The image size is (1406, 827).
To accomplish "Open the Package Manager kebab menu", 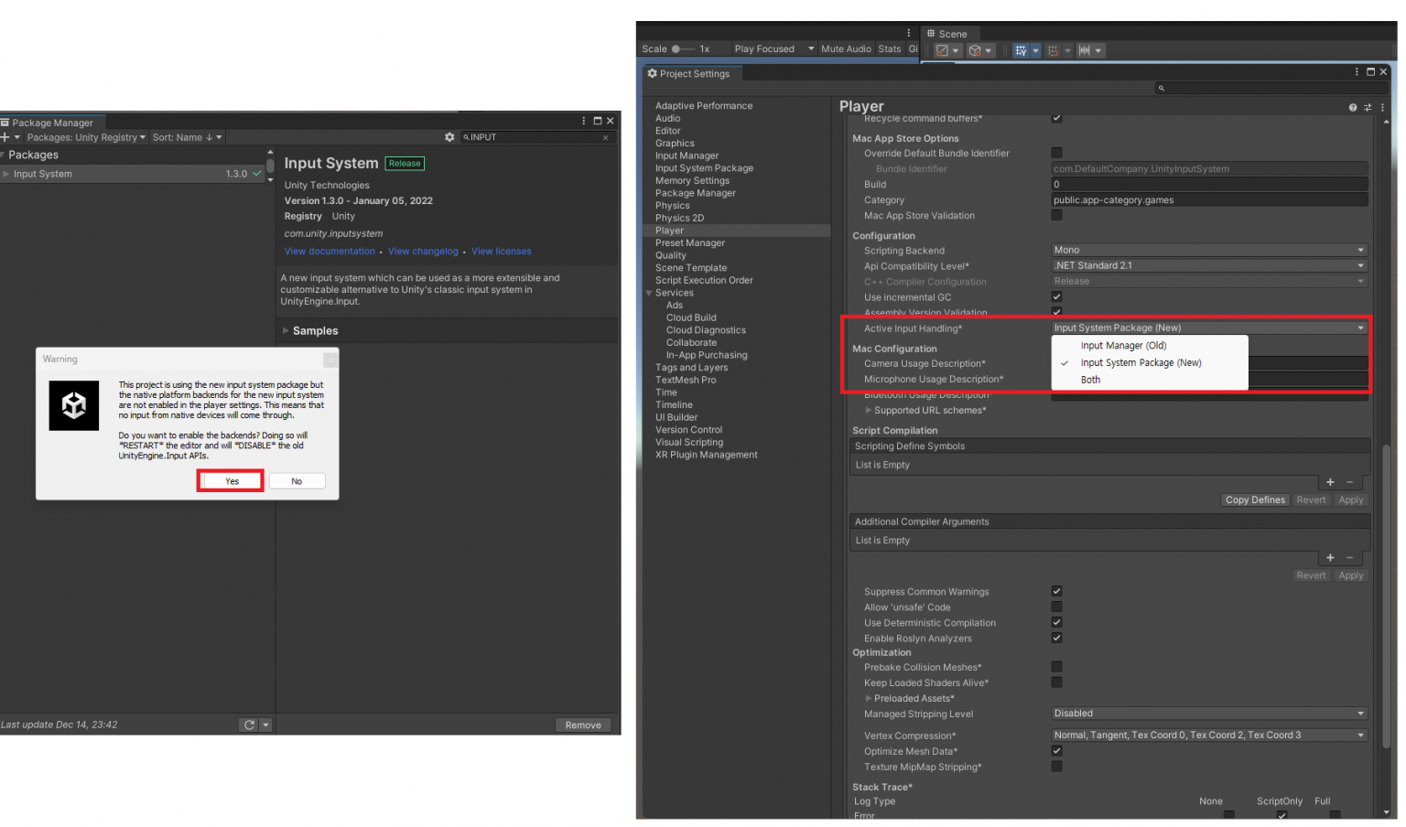I will tap(583, 120).
